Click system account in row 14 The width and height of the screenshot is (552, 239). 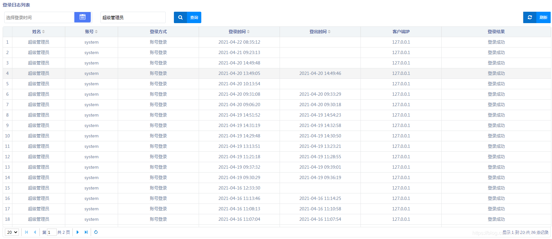(91, 177)
